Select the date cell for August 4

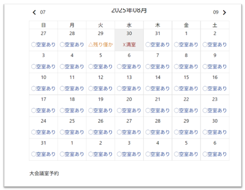click(x=72, y=62)
